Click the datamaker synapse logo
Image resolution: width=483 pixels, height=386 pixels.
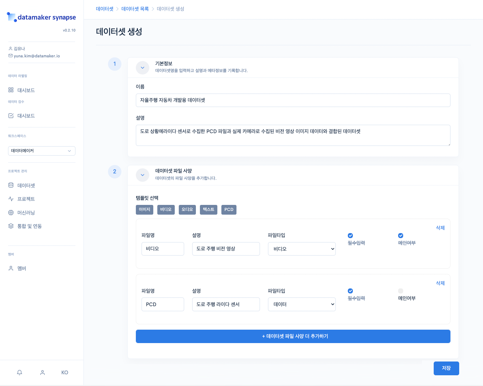click(41, 17)
